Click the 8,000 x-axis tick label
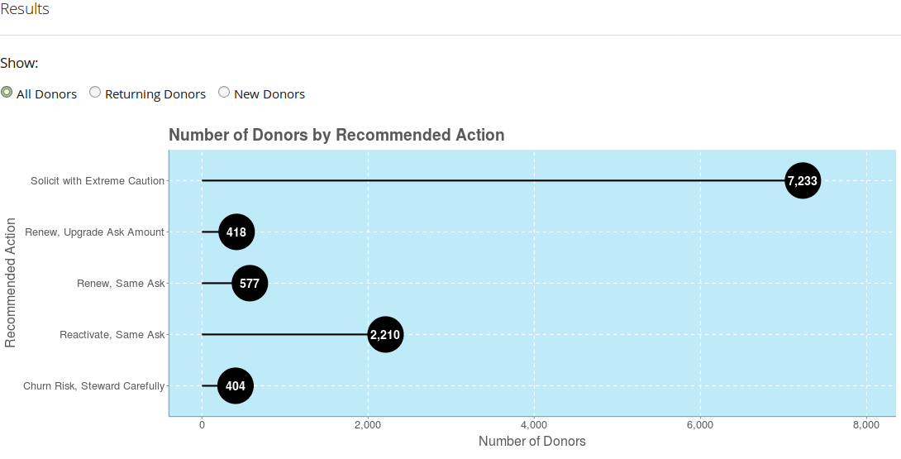901x459 pixels. pos(865,425)
